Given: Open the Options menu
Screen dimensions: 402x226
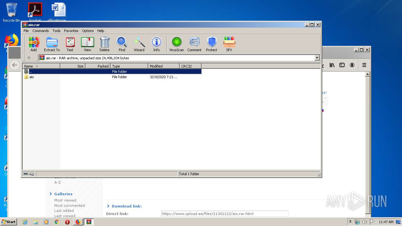Looking at the screenshot, I should [x=88, y=31].
